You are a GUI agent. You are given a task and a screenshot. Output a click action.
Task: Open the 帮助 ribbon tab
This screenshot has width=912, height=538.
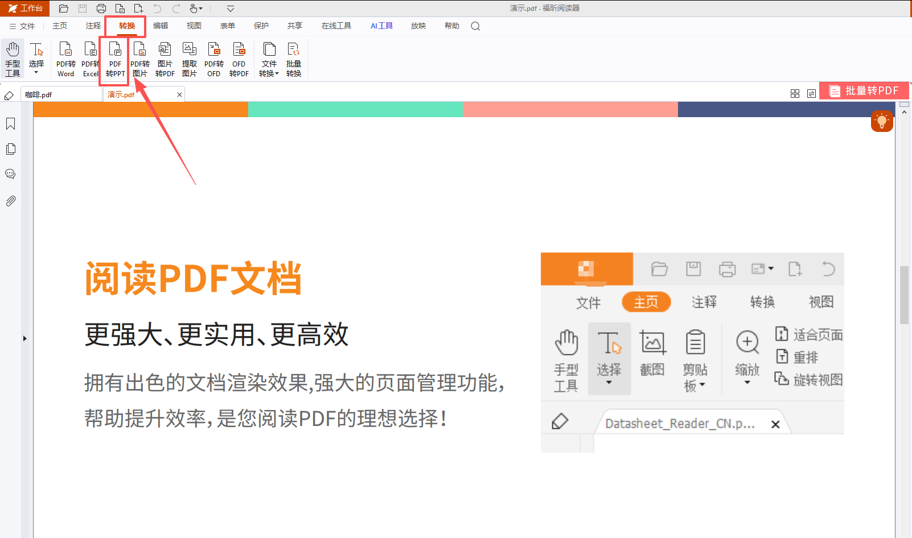click(x=452, y=26)
